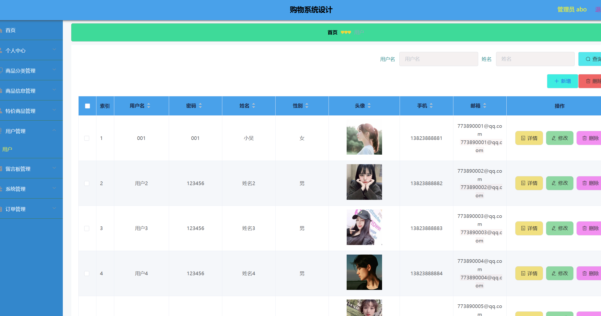Select the 用户 submenu item
This screenshot has width=601, height=316.
click(x=7, y=149)
